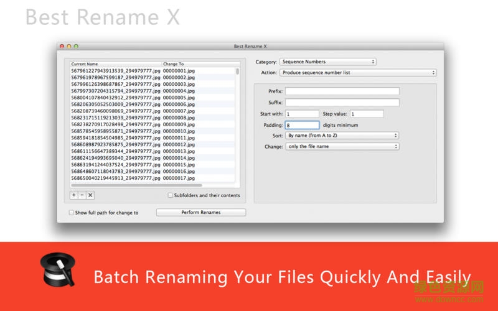Click the plus icon to add files
Viewport: 498px width, 311px height.
click(x=73, y=195)
